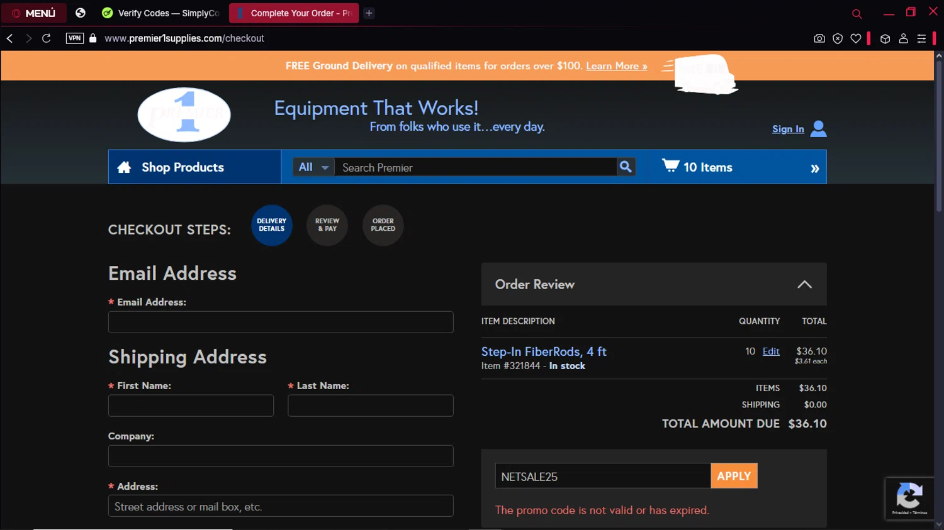Screen dimensions: 944x530
Task: Reload the checkout page
Action: 47,38
